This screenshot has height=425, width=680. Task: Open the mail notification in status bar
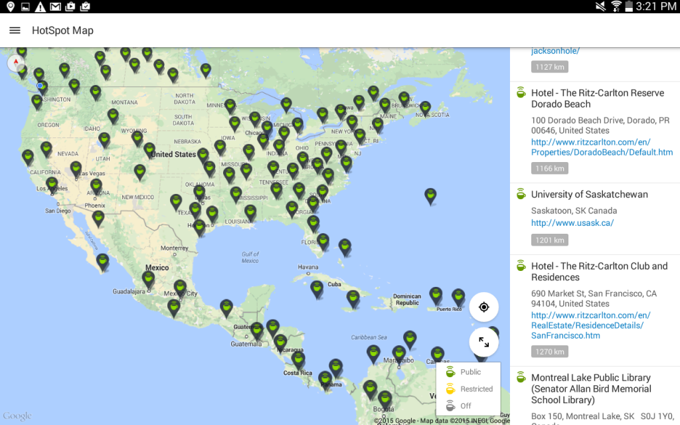coord(55,7)
